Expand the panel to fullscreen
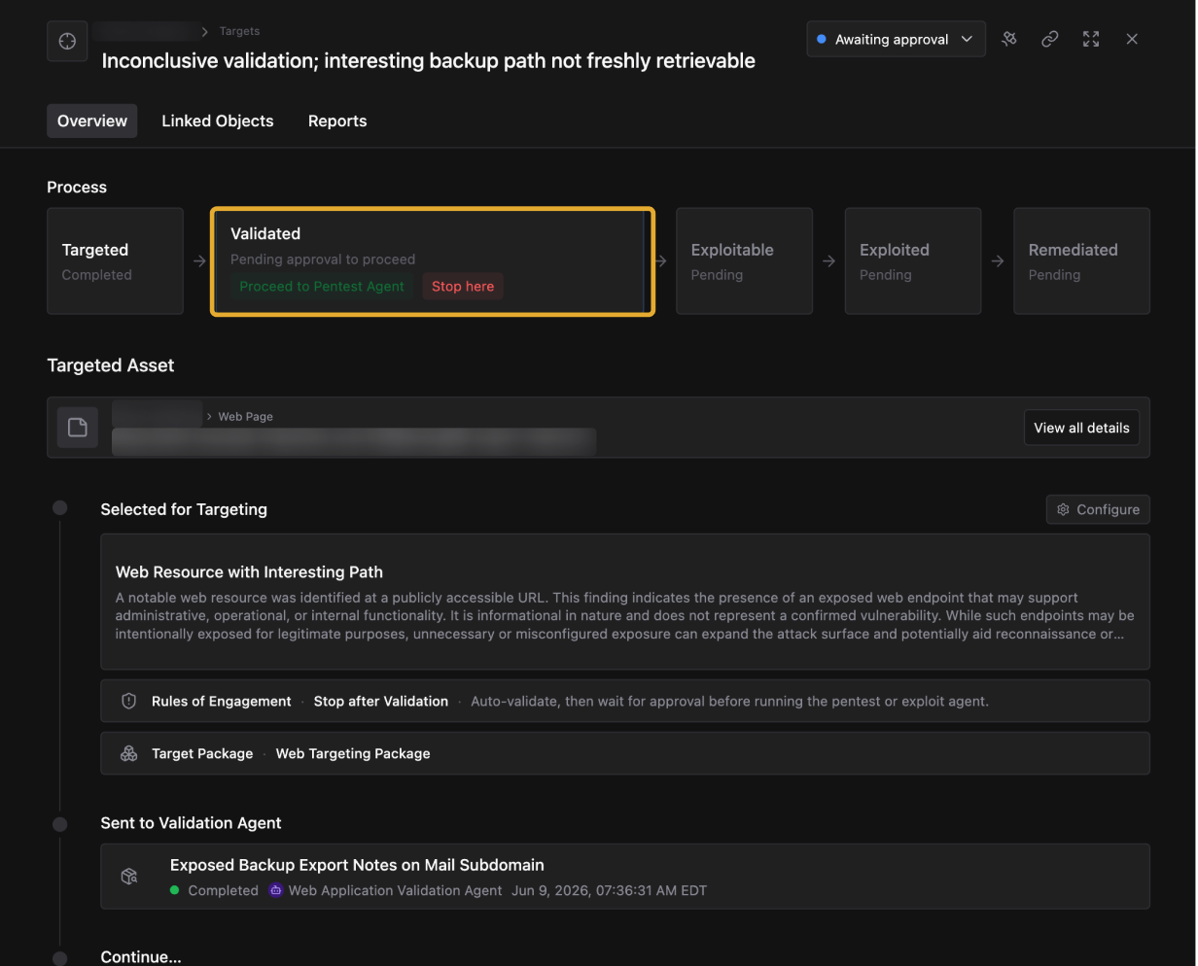This screenshot has width=1198, height=966. (1091, 39)
